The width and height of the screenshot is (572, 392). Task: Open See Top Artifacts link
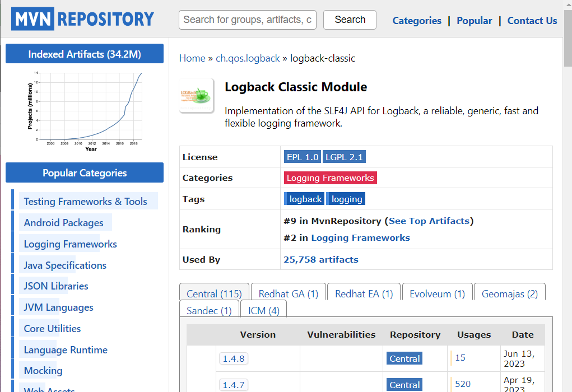click(x=429, y=221)
